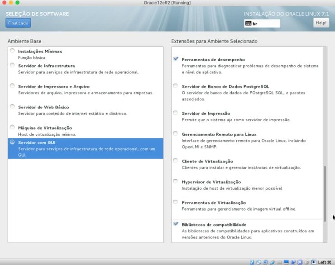The width and height of the screenshot is (335, 265).
Task: Open VirtualBox shared folders indicator
Action: [279, 262]
